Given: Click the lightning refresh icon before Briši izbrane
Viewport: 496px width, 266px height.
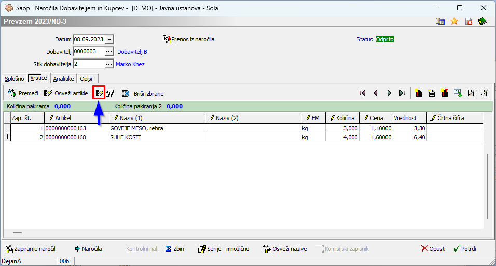Looking at the screenshot, I should point(99,93).
